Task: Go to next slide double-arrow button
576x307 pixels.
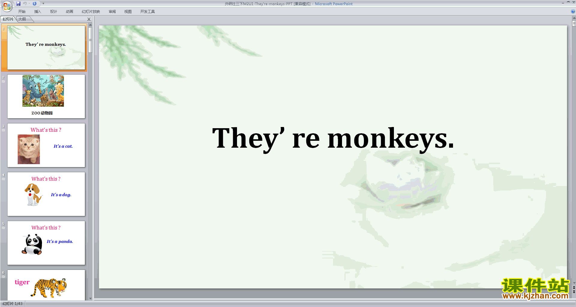Action: click(574, 292)
